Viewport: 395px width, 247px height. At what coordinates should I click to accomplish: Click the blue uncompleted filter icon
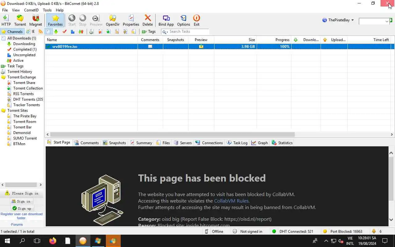(73, 31)
